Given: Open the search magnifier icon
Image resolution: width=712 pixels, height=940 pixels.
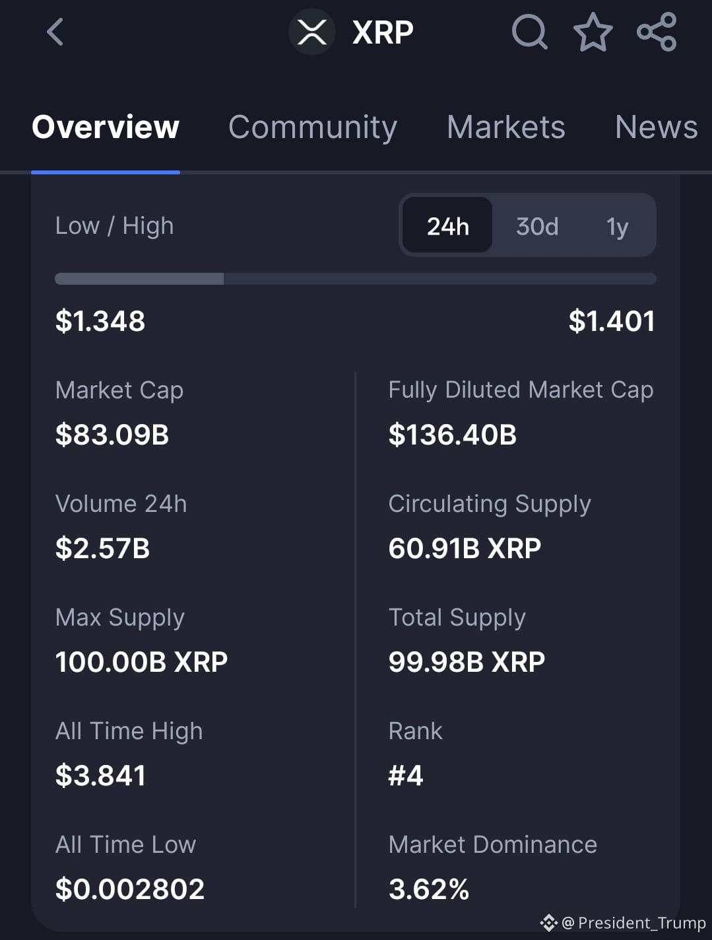Looking at the screenshot, I should [529, 32].
